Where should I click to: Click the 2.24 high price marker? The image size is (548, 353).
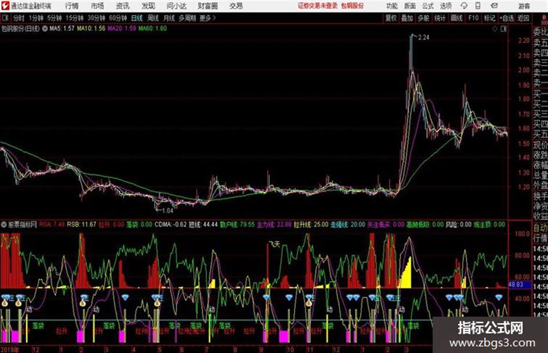click(x=423, y=38)
